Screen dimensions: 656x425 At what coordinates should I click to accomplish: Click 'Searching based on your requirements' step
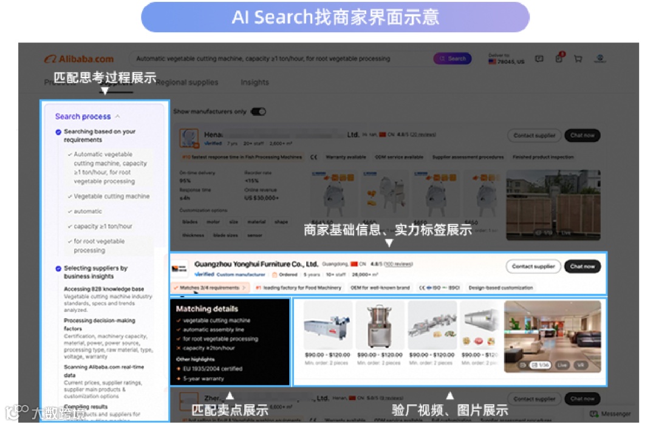click(x=100, y=135)
